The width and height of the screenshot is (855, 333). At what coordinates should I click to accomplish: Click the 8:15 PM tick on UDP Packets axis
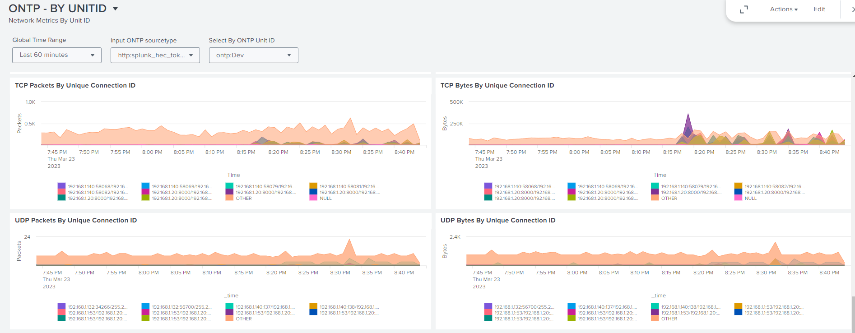click(244, 273)
